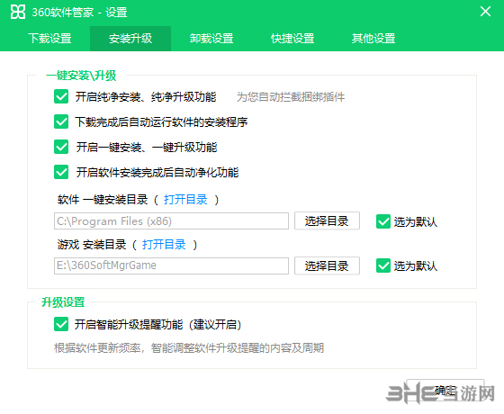Uncheck 开启纯净安装、纯净升级功能 checkbox
The height and width of the screenshot is (414, 504).
[x=61, y=97]
